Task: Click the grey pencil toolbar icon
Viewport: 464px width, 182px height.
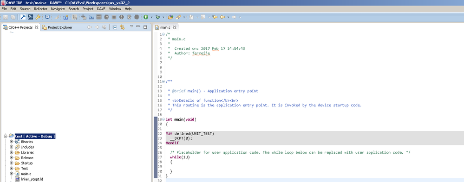Action: click(57, 17)
